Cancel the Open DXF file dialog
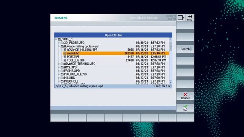The height and width of the screenshot is (137, 244). (x=185, y=96)
